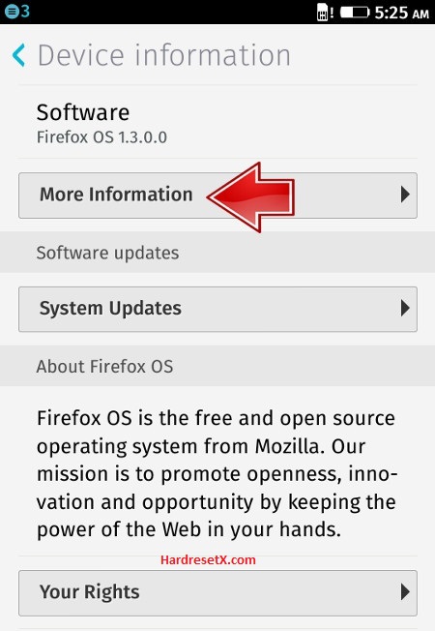Select the Device information header title

click(x=164, y=55)
